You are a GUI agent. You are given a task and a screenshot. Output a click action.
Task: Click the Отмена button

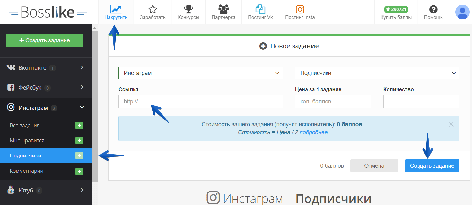click(374, 166)
